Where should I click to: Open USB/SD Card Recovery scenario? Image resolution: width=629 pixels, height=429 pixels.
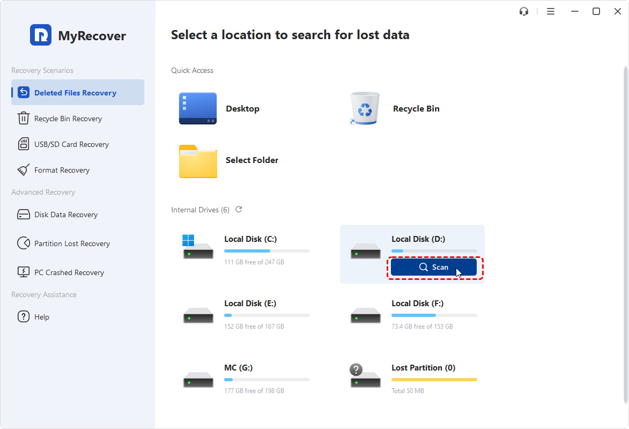tap(78, 144)
